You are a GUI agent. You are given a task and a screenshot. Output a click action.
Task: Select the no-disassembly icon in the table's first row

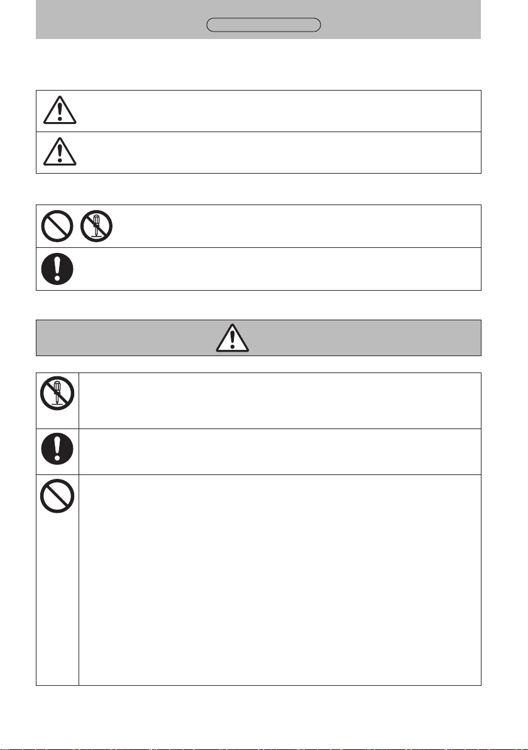(57, 393)
